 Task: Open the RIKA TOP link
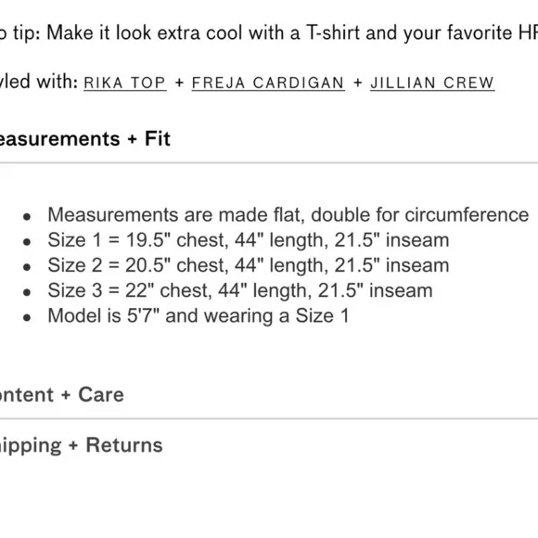pos(125,83)
